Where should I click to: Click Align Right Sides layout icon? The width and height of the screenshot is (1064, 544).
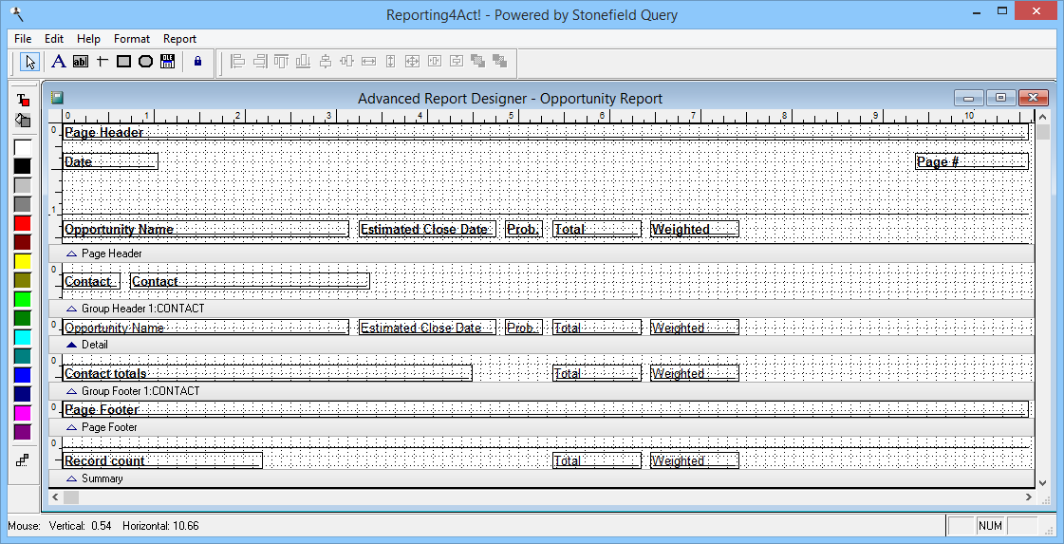click(259, 61)
